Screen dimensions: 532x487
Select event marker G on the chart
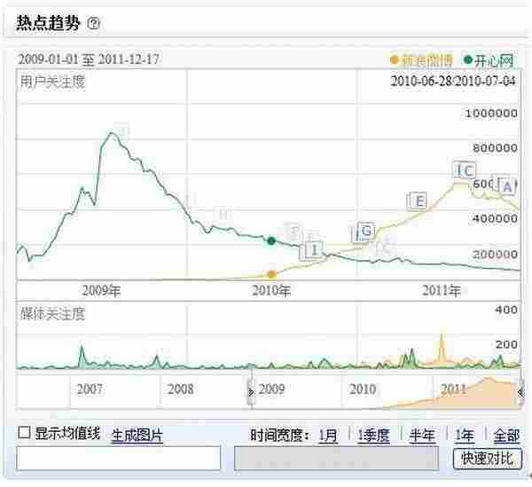click(366, 232)
